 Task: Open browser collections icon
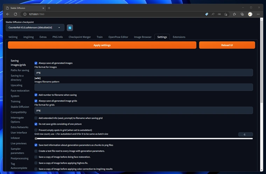click(x=242, y=14)
